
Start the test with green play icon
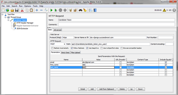pos(51,10)
